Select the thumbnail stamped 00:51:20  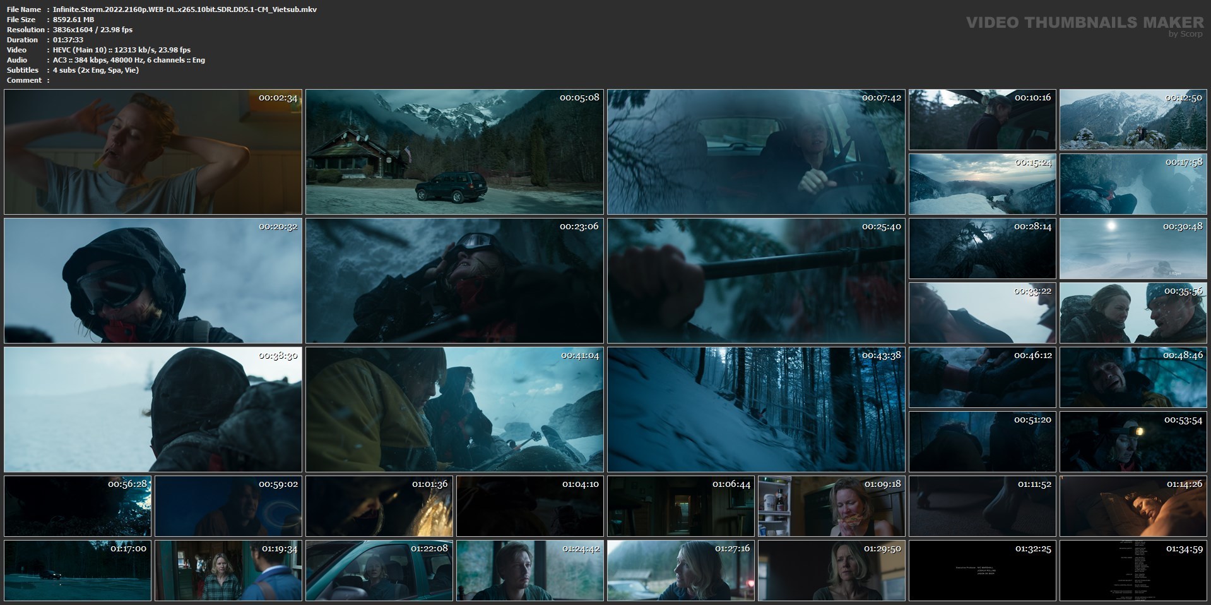click(982, 442)
